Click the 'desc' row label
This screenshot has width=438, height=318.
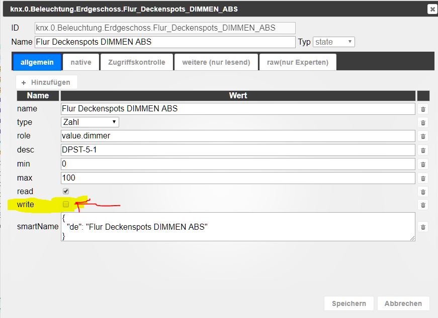click(x=26, y=150)
